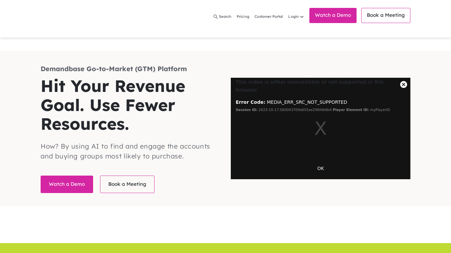The height and width of the screenshot is (253, 451).
Task: Click the hero Book a Meeting button
Action: pyautogui.click(x=127, y=184)
